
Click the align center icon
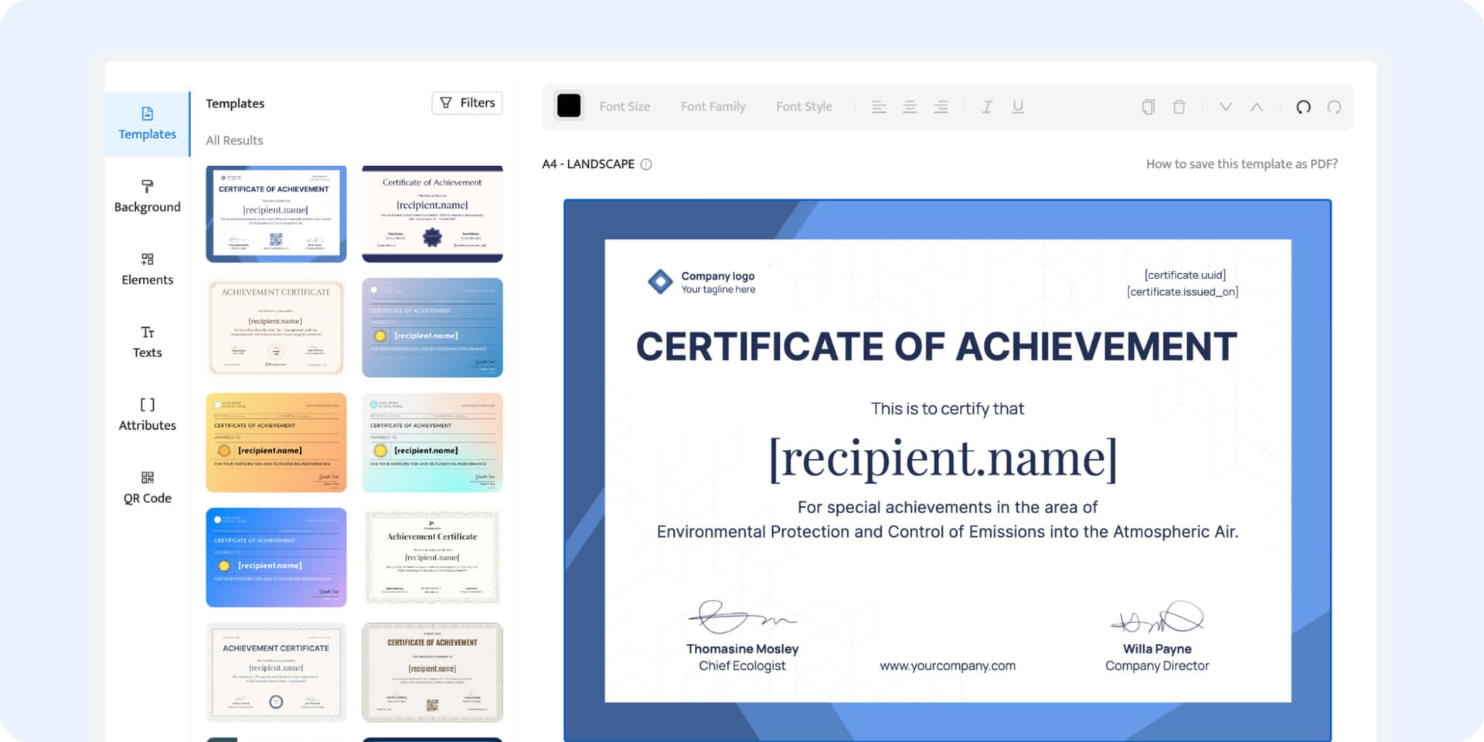point(910,107)
